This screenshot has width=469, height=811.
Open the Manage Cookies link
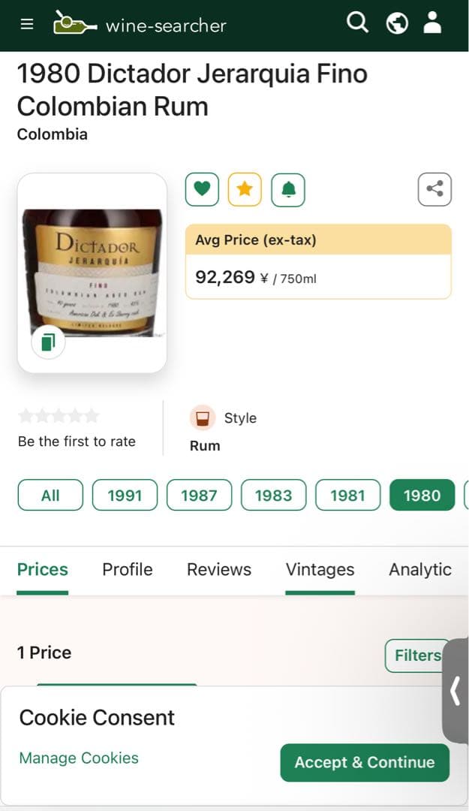79,758
